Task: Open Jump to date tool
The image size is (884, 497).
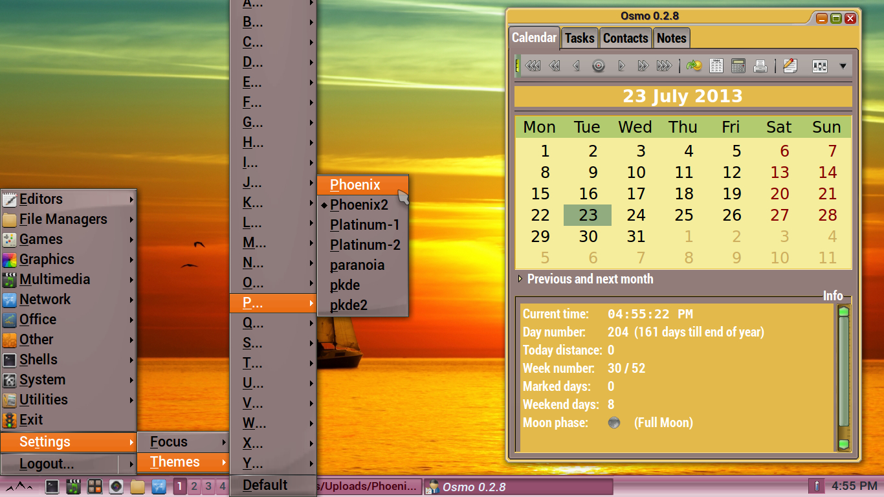Action: tap(694, 65)
